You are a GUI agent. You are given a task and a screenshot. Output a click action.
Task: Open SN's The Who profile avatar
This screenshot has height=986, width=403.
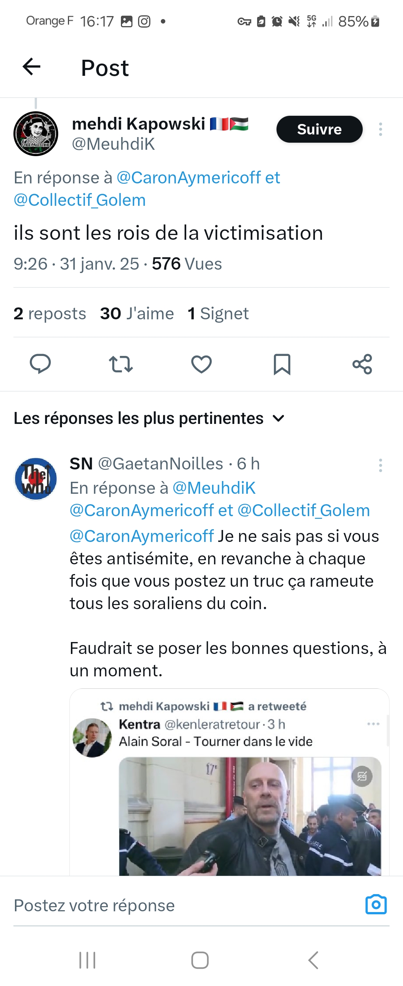tap(35, 479)
